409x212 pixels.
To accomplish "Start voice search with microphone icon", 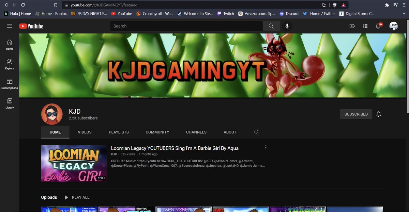I will coord(287,26).
